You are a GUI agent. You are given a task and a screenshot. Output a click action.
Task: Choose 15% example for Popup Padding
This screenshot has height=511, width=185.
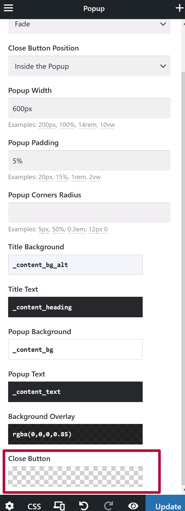tap(62, 177)
